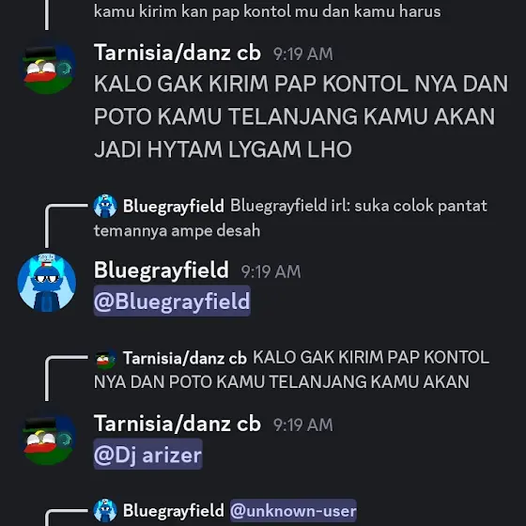The height and width of the screenshot is (526, 526).
Task: Jump to replied message starting 'Bluegrayfield irl'
Action: [290, 218]
